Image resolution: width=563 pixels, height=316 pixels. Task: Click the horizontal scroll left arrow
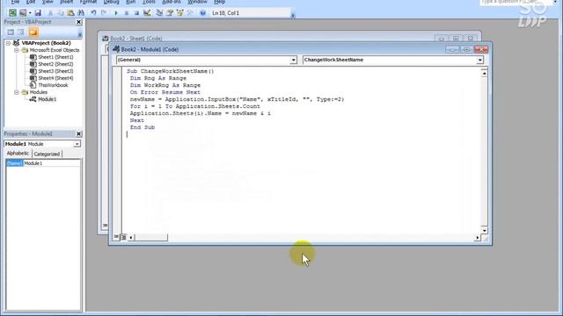(x=131, y=238)
